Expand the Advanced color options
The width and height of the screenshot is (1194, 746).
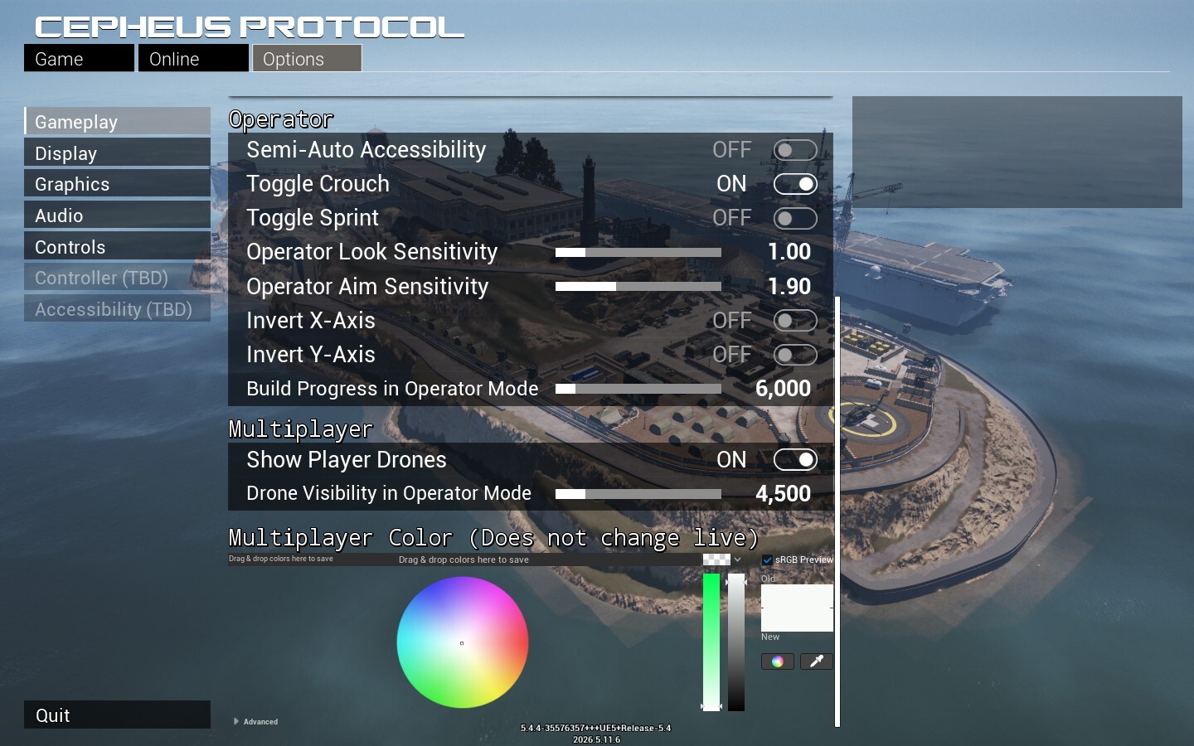click(256, 722)
